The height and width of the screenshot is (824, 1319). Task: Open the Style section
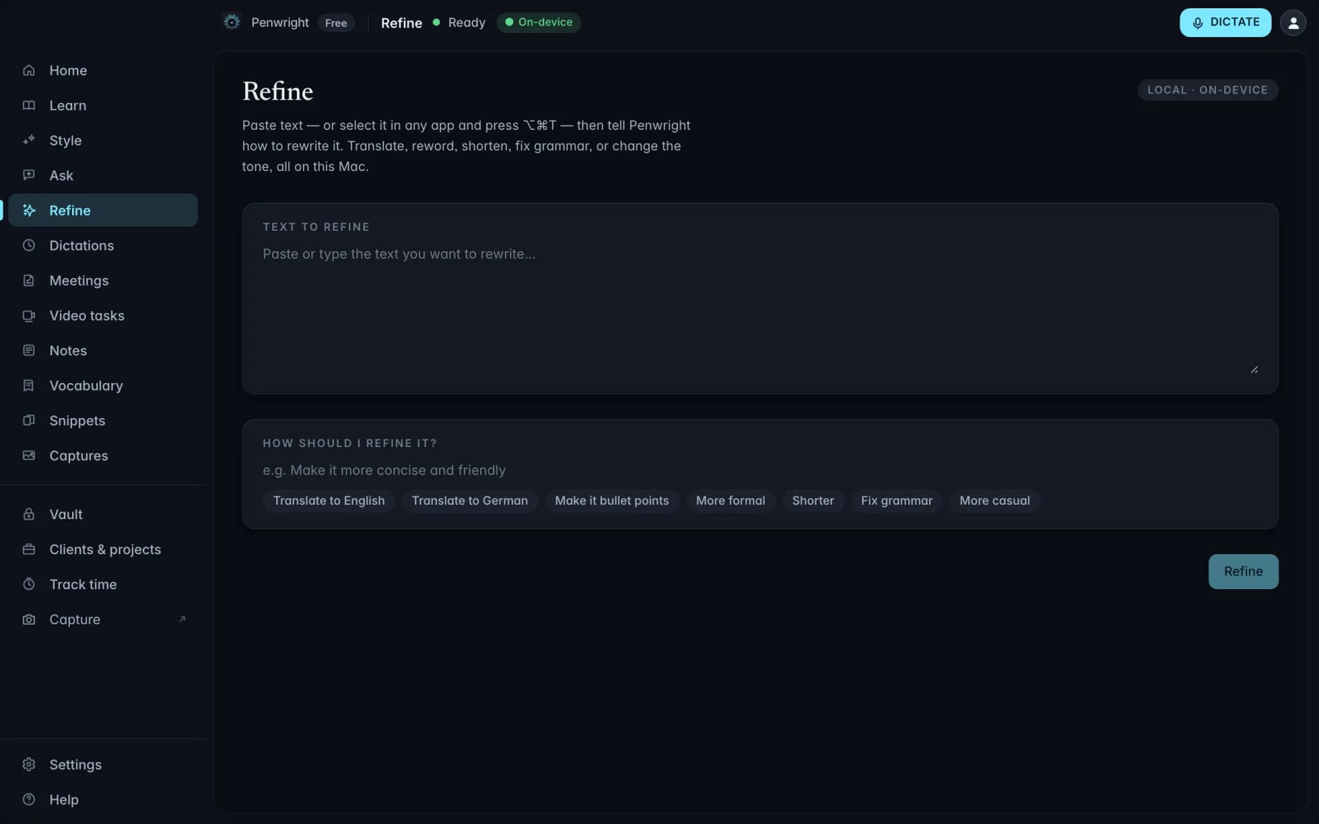pos(65,140)
